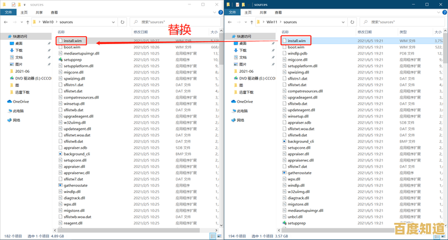Viewport: 448px width, 240px height.
Task: Click Back arrow in Win10 window
Action: 6,22
